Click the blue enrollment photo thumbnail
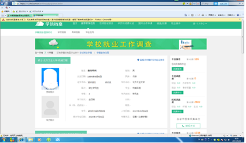Image resolution: width=246 pixels, height=143 pixels. pyautogui.click(x=50, y=78)
